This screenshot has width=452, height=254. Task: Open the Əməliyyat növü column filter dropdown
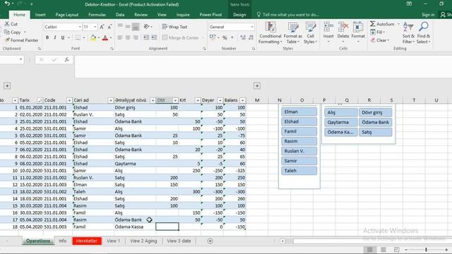(x=153, y=100)
